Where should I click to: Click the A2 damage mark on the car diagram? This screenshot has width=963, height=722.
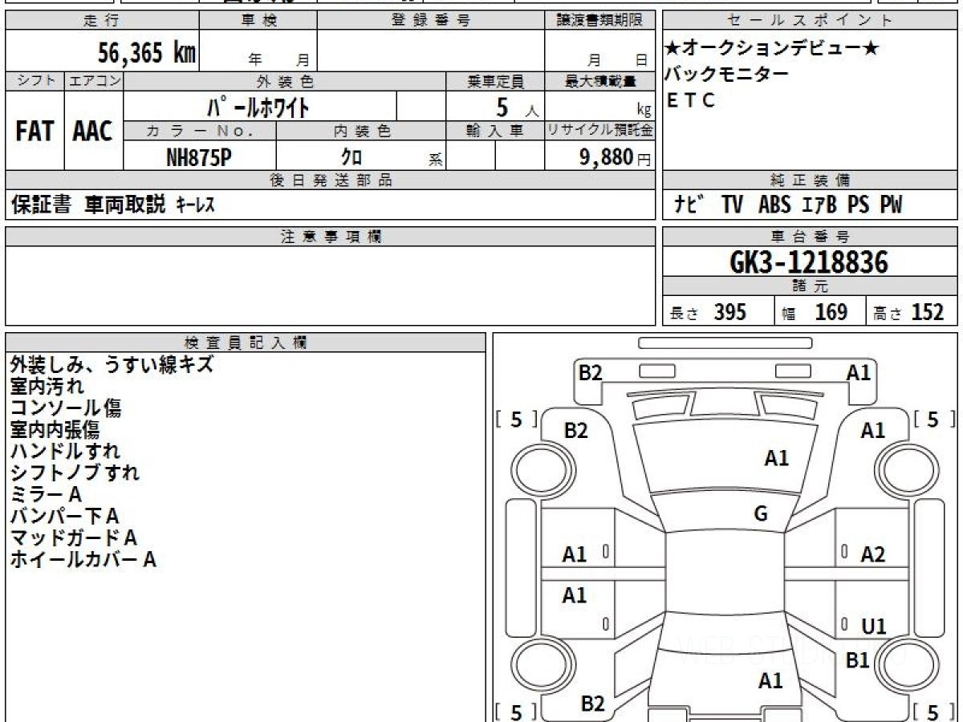coord(873,554)
